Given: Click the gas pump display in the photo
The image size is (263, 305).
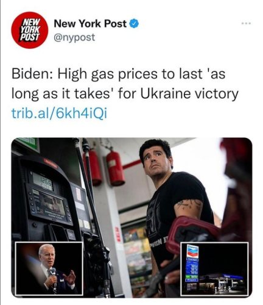Looking at the screenshot, I should [x=43, y=182].
